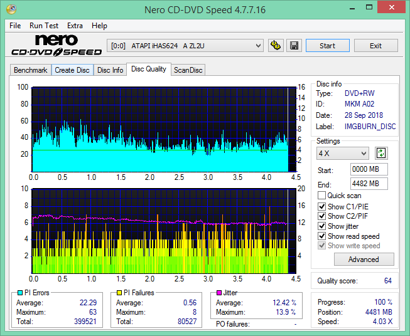The image size is (410, 336).
Task: Click the yellow PI Failures color swatch
Action: click(x=119, y=293)
